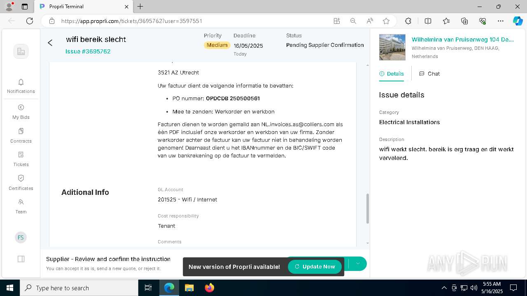The image size is (527, 296).
Task: Open the Copilot icon
Action: click(x=518, y=21)
